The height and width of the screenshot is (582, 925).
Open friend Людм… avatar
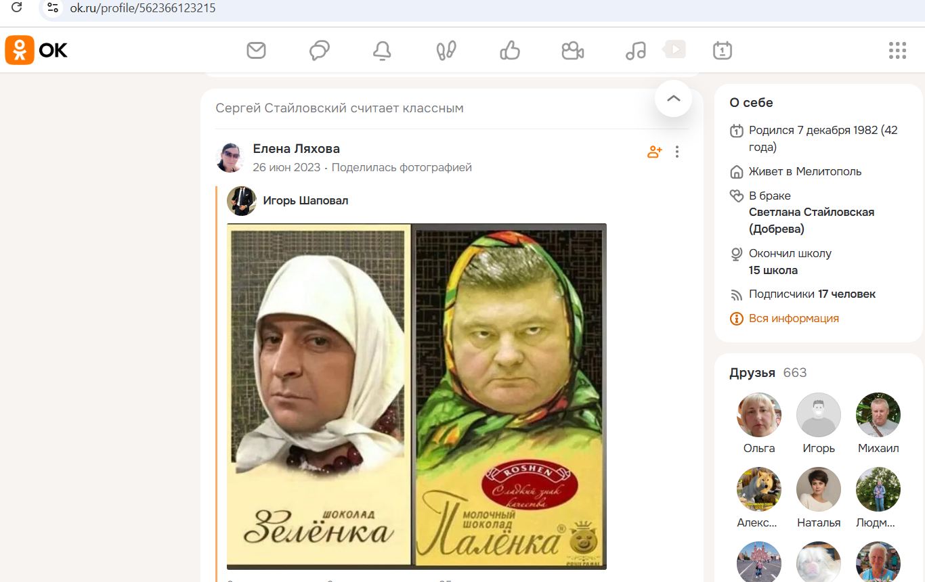tap(878, 489)
